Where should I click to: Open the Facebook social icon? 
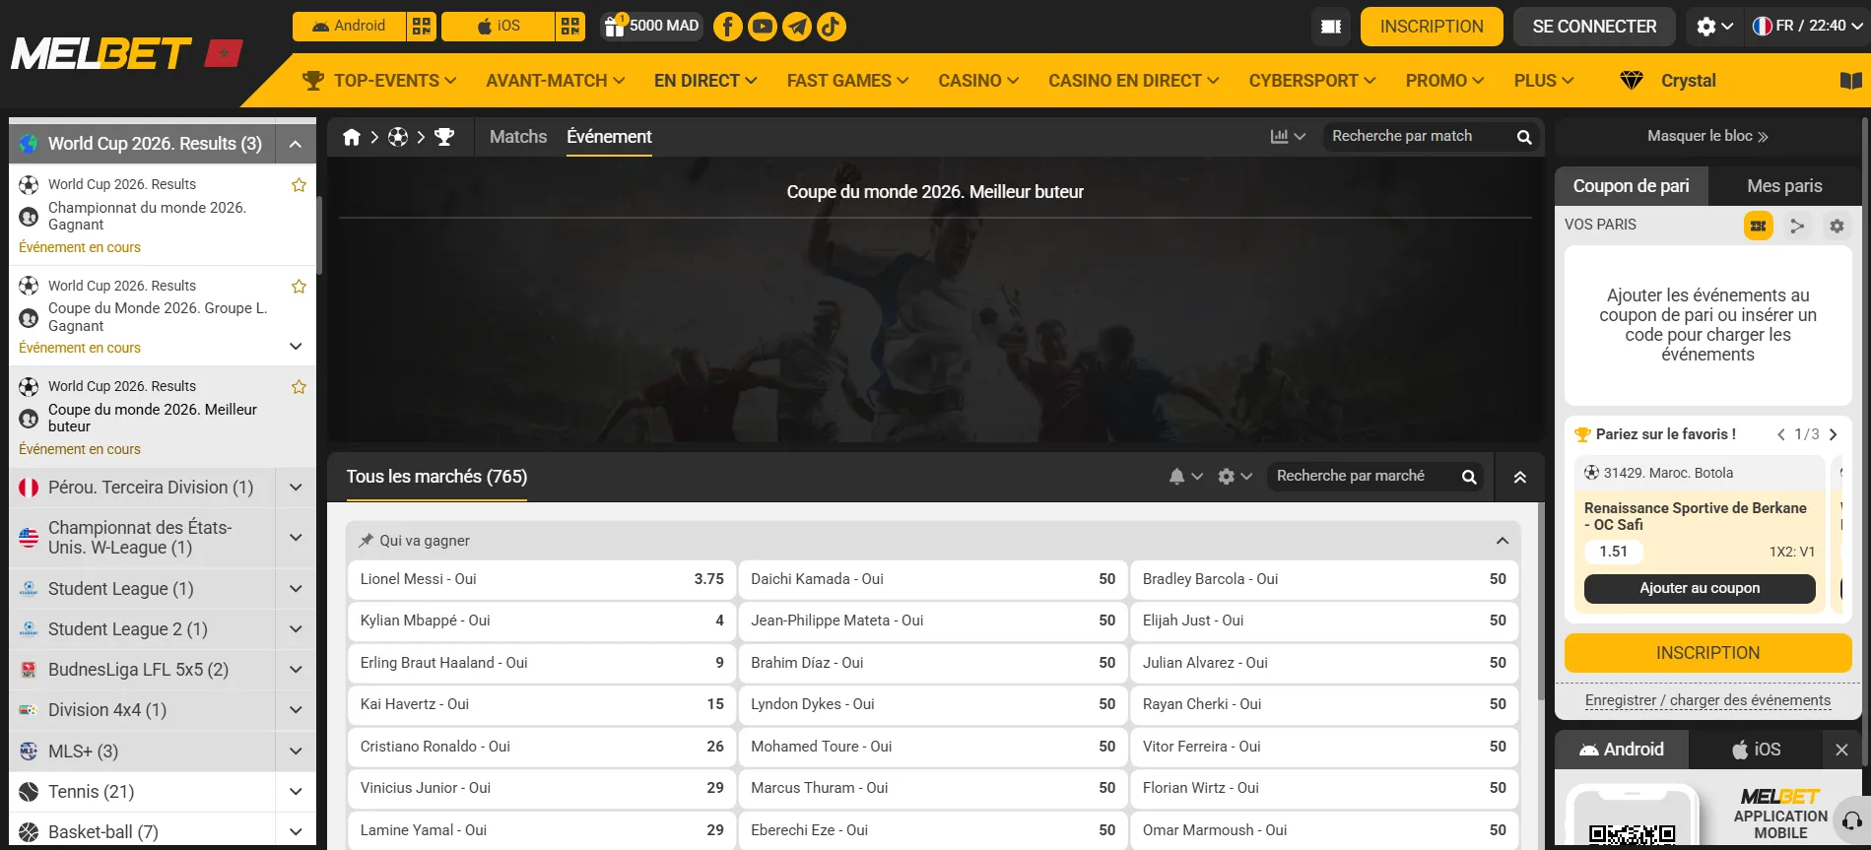(727, 27)
